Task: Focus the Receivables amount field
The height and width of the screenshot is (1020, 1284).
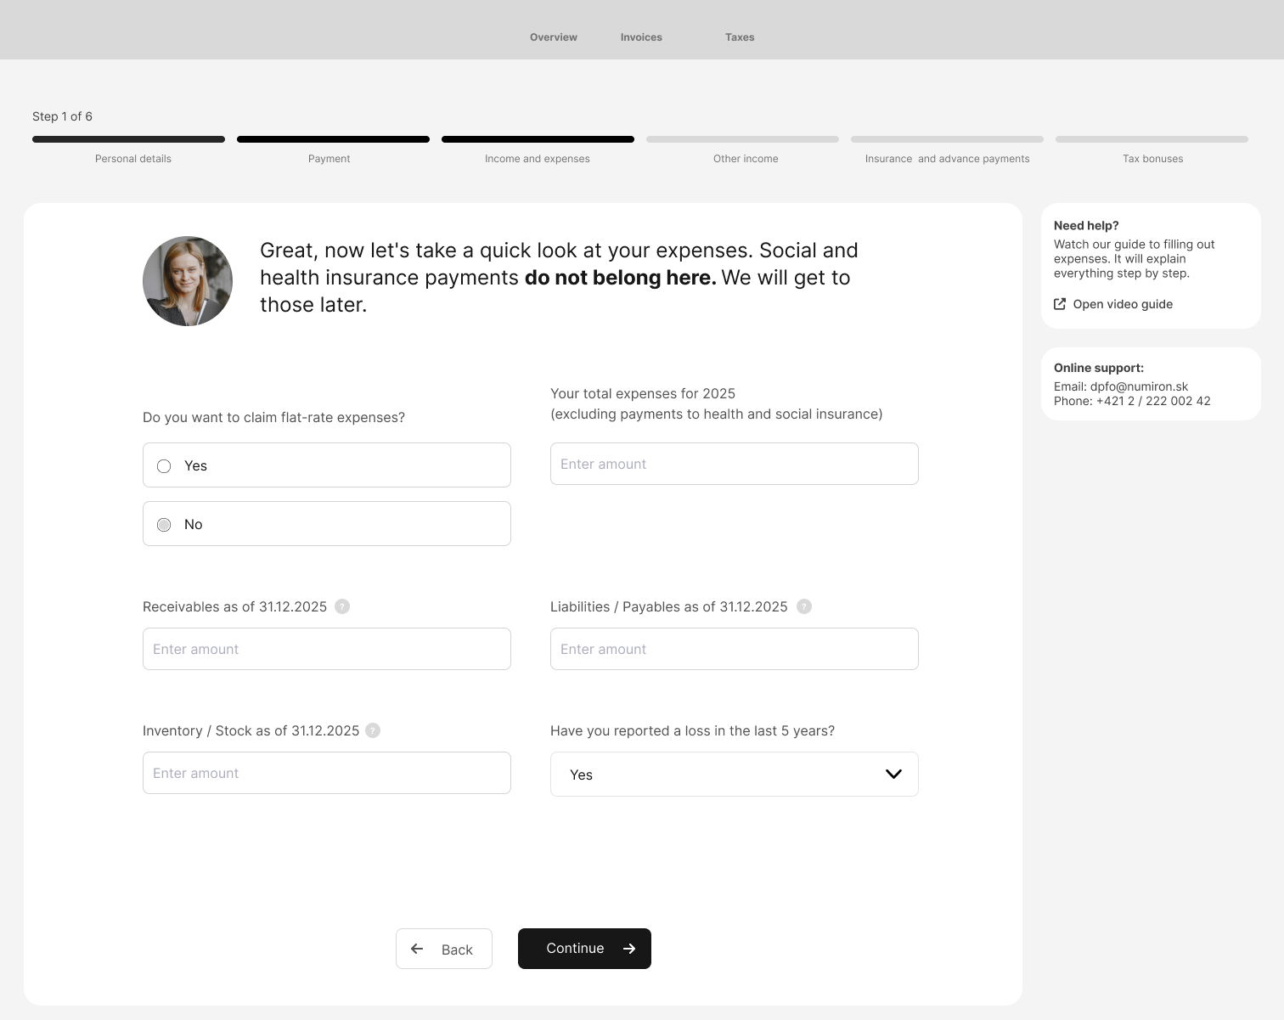Action: pyautogui.click(x=327, y=649)
